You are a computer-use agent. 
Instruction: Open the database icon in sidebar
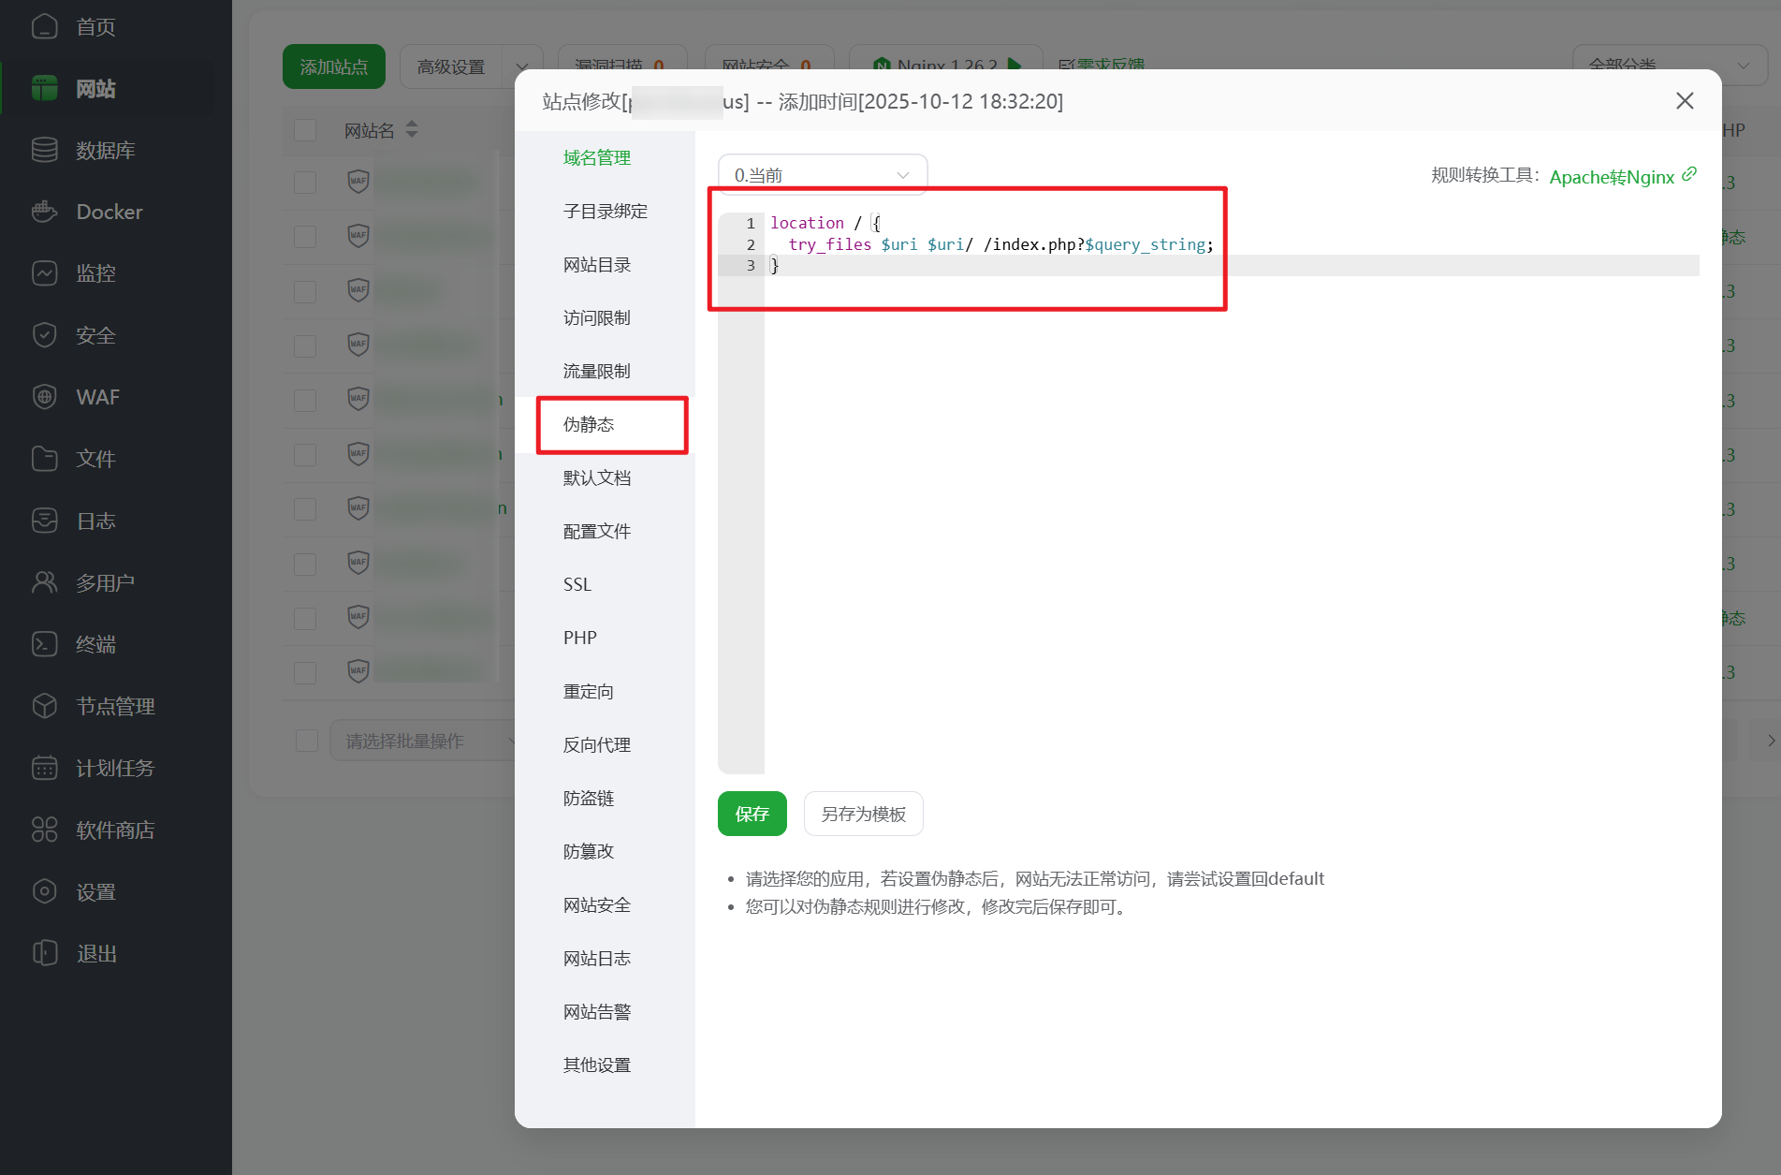tap(44, 150)
